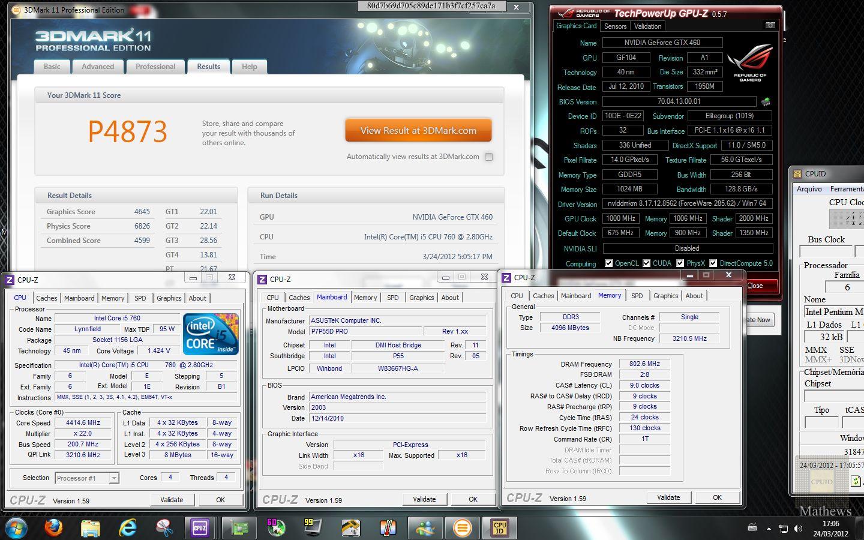Open SPD tab in middle CPU-Z window

point(393,298)
